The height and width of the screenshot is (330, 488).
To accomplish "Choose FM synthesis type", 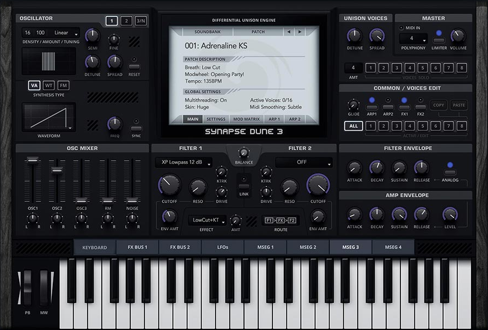I will (x=63, y=85).
